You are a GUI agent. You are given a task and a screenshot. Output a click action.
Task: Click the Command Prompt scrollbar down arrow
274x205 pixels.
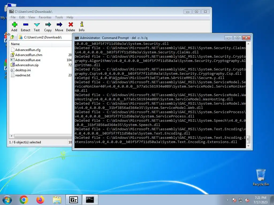click(x=248, y=146)
